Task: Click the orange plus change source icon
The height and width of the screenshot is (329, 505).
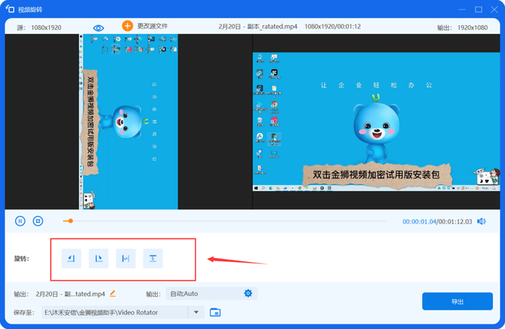Action: tap(128, 26)
